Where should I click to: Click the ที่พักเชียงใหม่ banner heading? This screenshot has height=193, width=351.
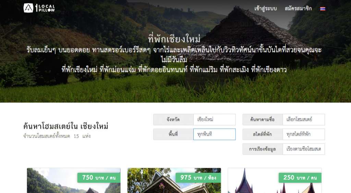click(174, 39)
